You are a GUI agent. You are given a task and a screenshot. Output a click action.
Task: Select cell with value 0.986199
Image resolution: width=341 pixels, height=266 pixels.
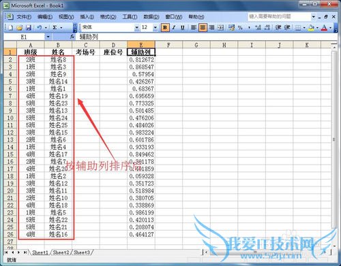[141, 212]
